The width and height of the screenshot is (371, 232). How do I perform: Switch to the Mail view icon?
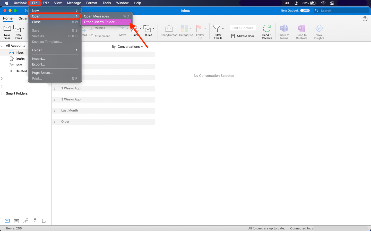pyautogui.click(x=7, y=221)
